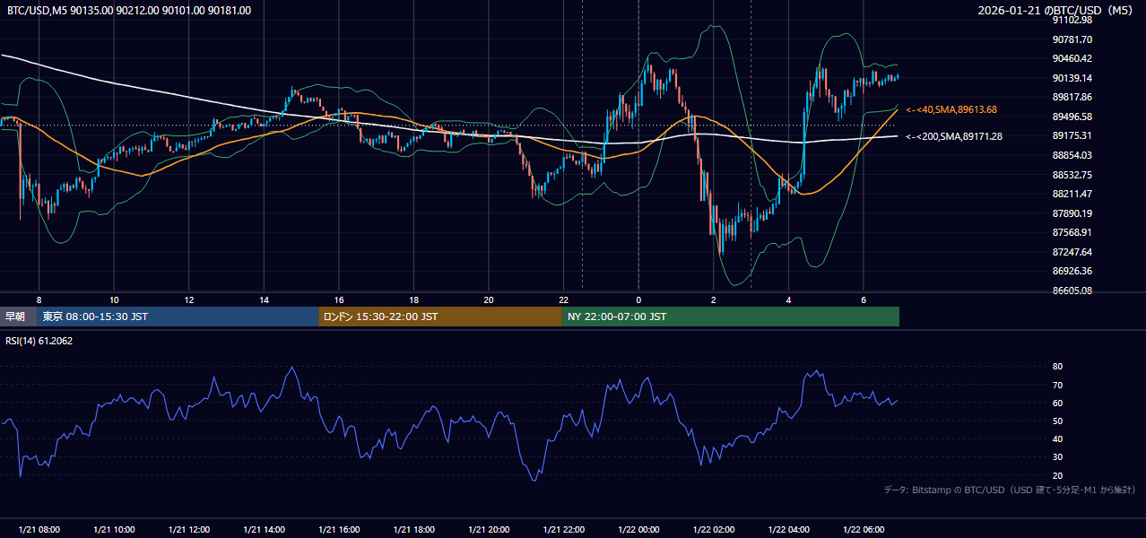Click the BTC/USD,M5 OHLC header text
The width and height of the screenshot is (1146, 538).
click(129, 11)
